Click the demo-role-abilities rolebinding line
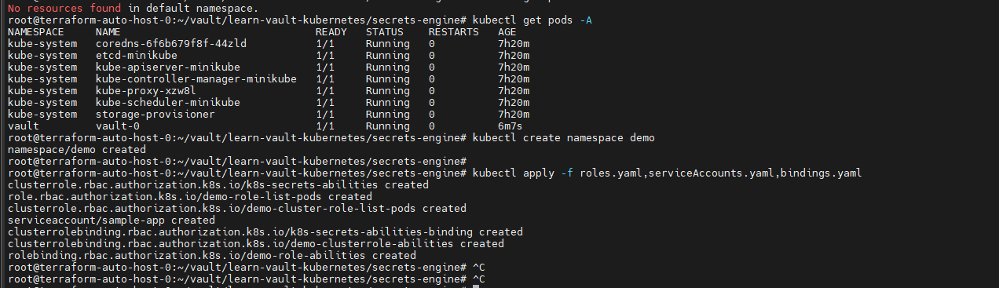Image resolution: width=999 pixels, height=288 pixels. 211,255
